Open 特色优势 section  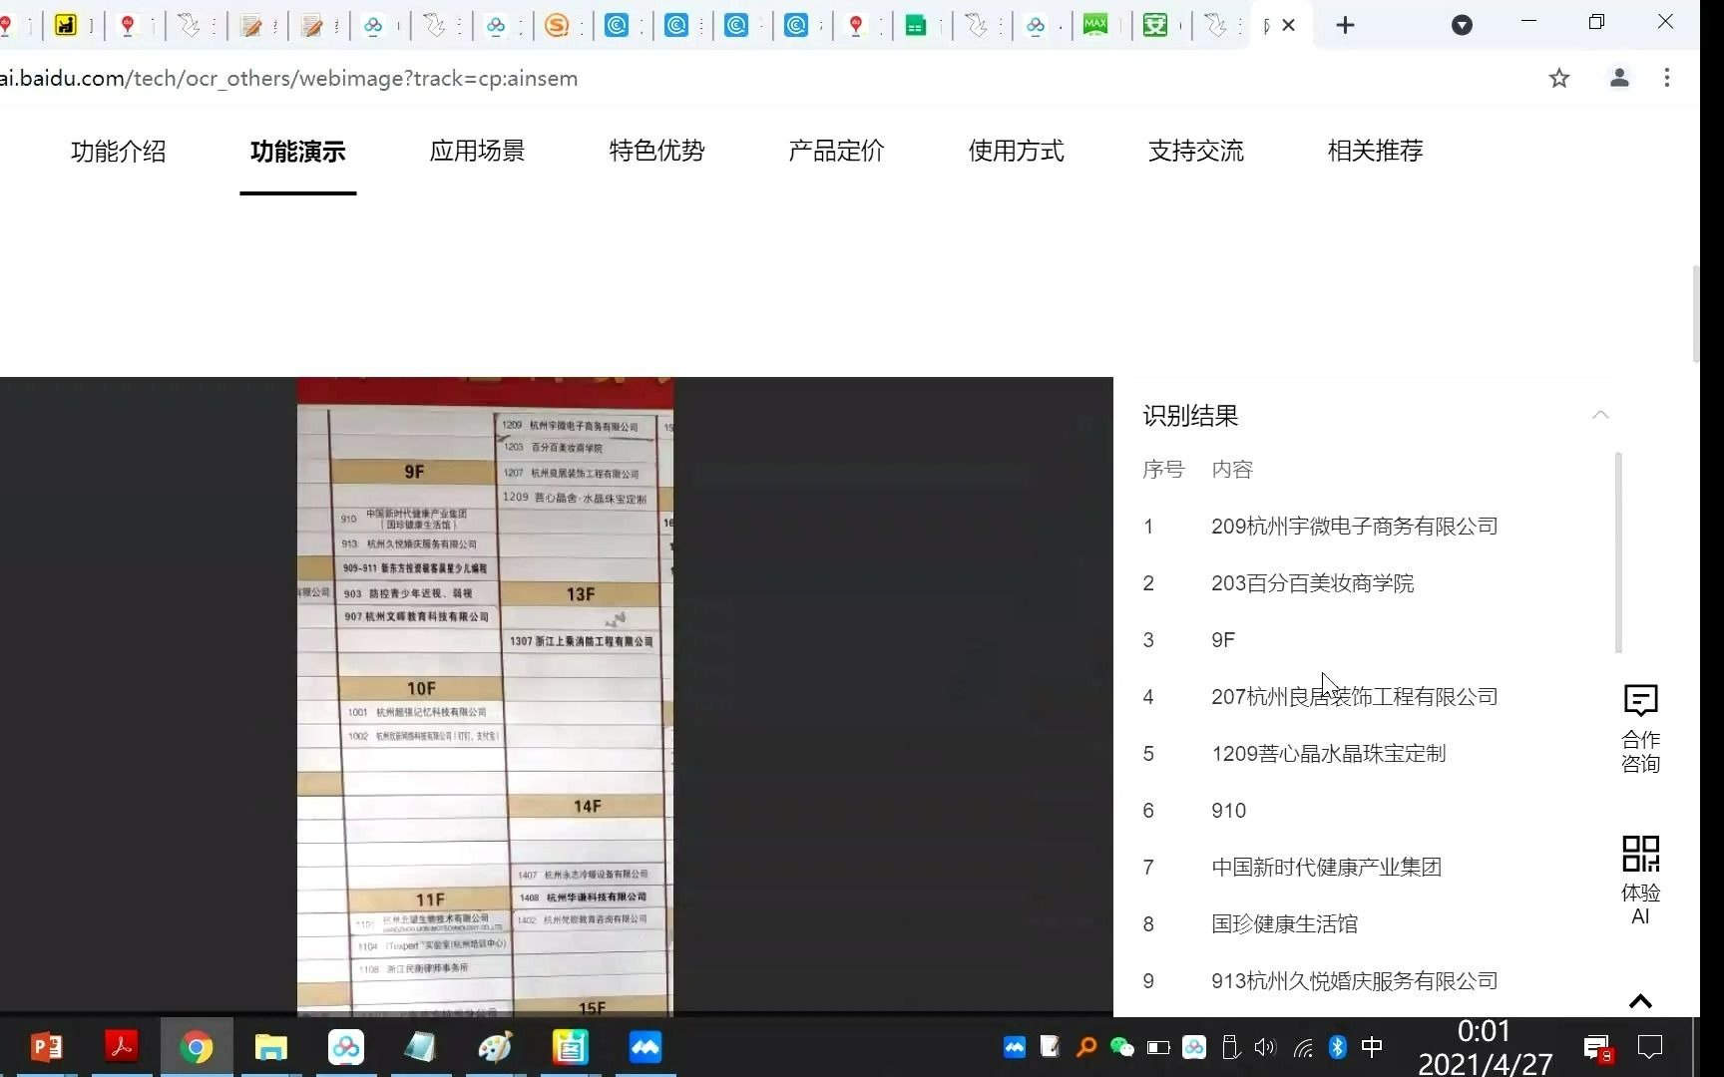[x=657, y=152]
